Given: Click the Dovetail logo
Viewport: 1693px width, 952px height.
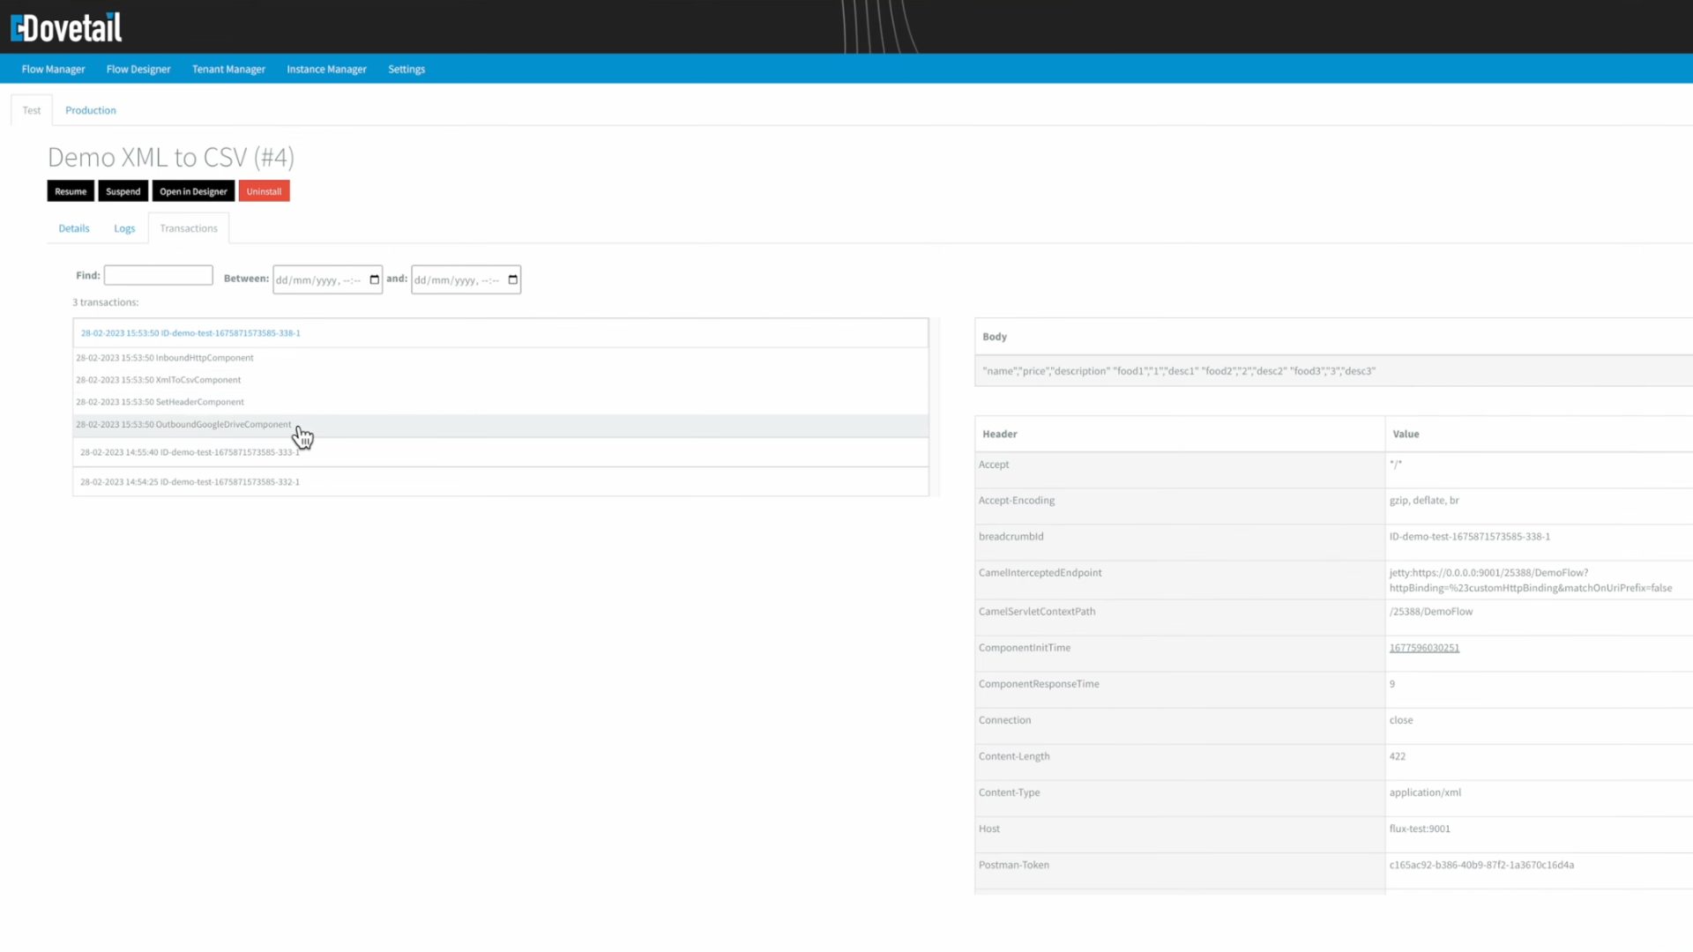Looking at the screenshot, I should click(x=66, y=26).
